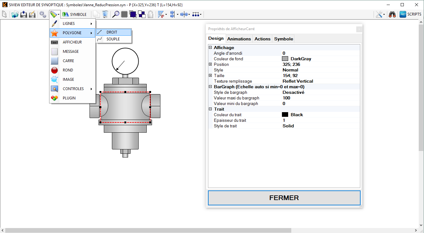Viewport: 424px width, 233px height.
Task: Click the copy pages icon
Action: (x=97, y=14)
